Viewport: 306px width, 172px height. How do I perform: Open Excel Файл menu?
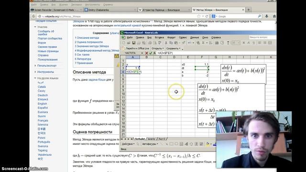pos(130,37)
